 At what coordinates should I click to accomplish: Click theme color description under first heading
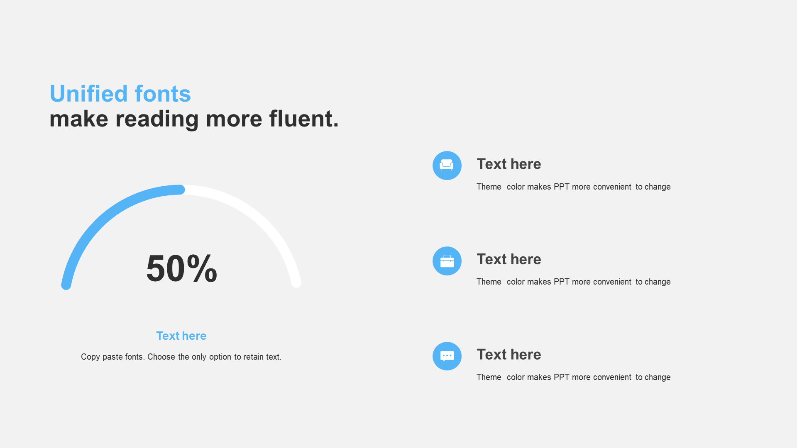[x=574, y=187]
